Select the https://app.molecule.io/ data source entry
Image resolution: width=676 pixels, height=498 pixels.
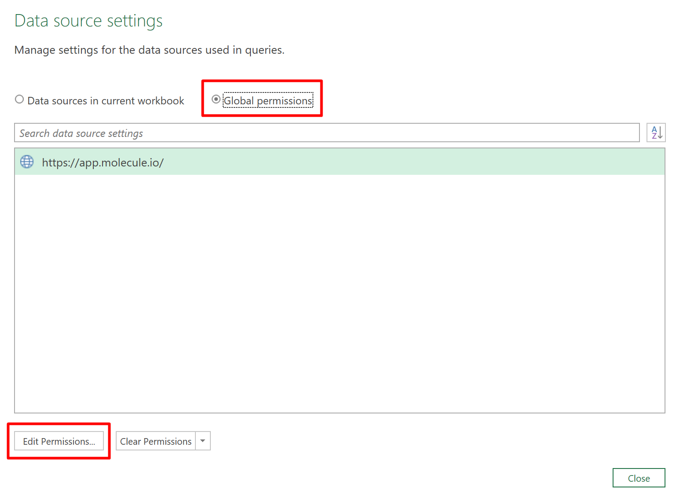point(103,162)
